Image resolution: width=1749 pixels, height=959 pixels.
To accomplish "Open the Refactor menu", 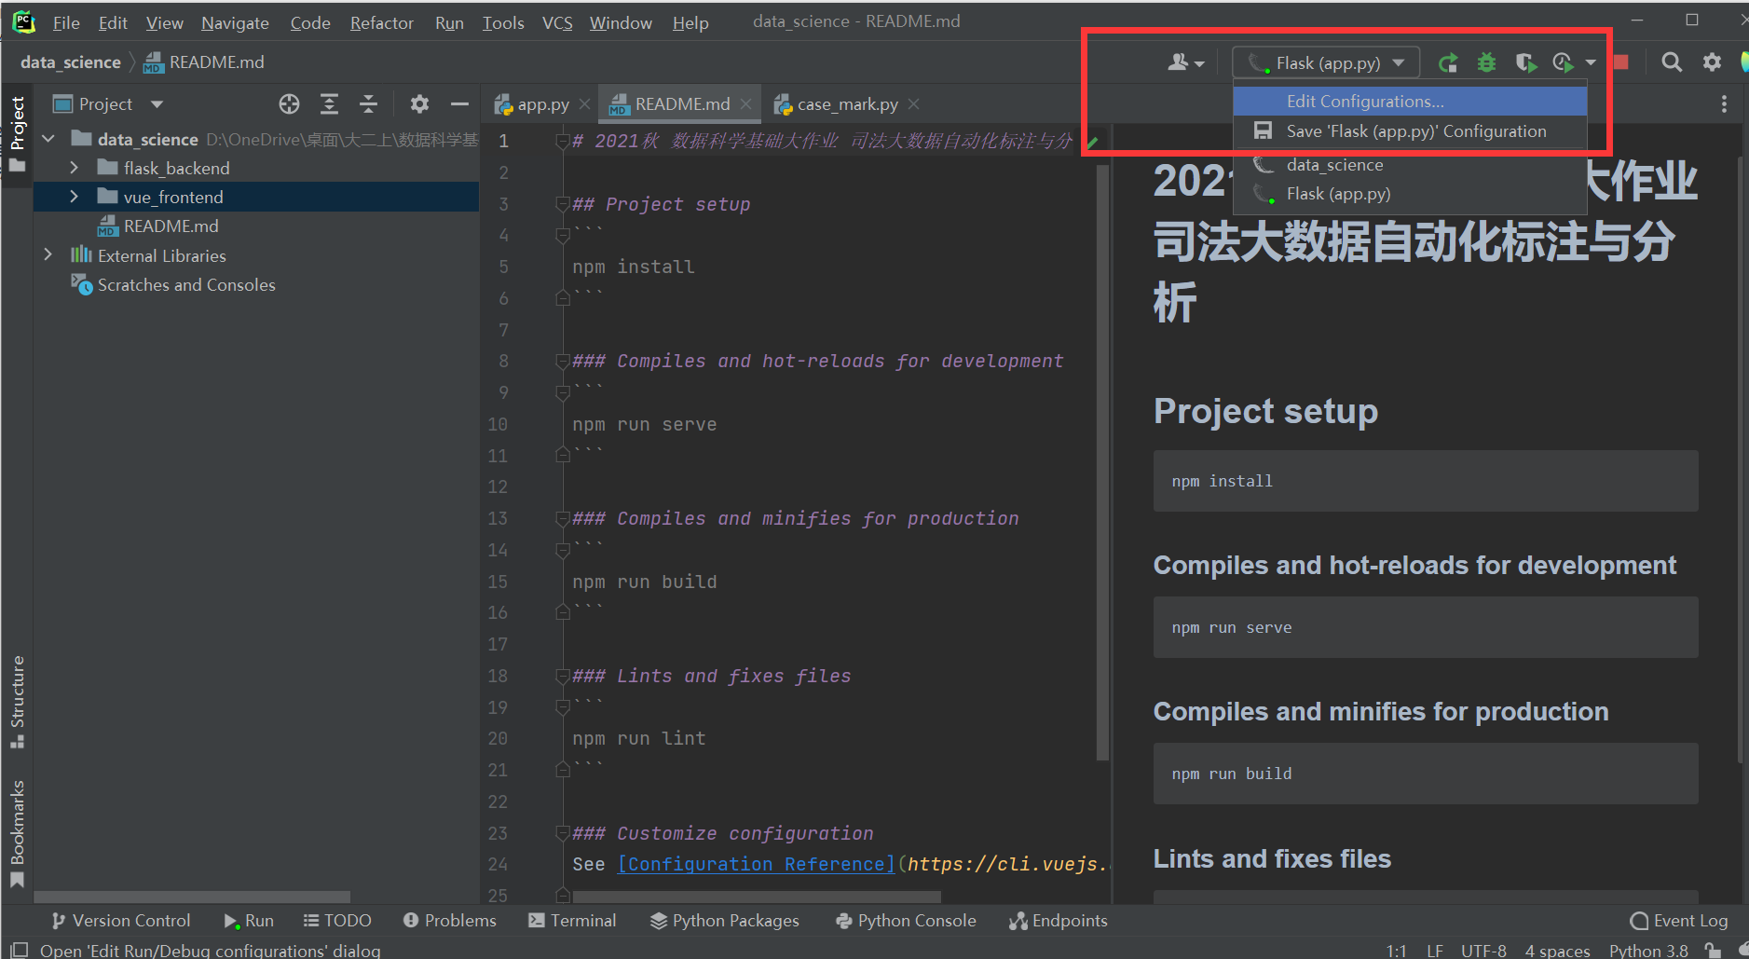I will 381,22.
